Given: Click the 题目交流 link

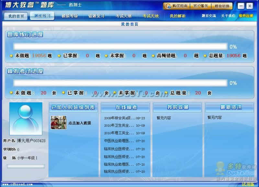Looking at the screenshot, I should click(x=209, y=16).
